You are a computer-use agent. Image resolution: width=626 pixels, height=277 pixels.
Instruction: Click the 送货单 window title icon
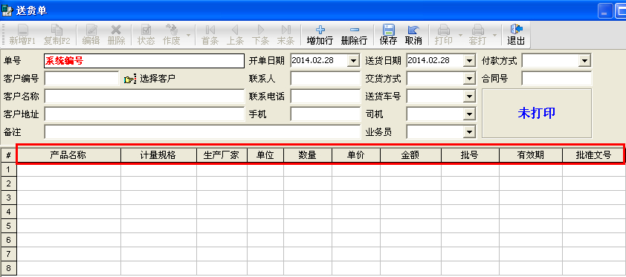point(7,10)
